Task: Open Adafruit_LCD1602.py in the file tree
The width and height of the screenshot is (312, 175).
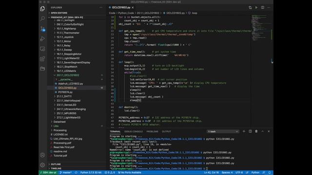Action: (x=70, y=84)
